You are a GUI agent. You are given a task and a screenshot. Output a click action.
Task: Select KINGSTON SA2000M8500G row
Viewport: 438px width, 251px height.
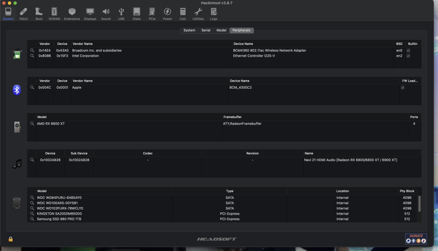pos(222,214)
